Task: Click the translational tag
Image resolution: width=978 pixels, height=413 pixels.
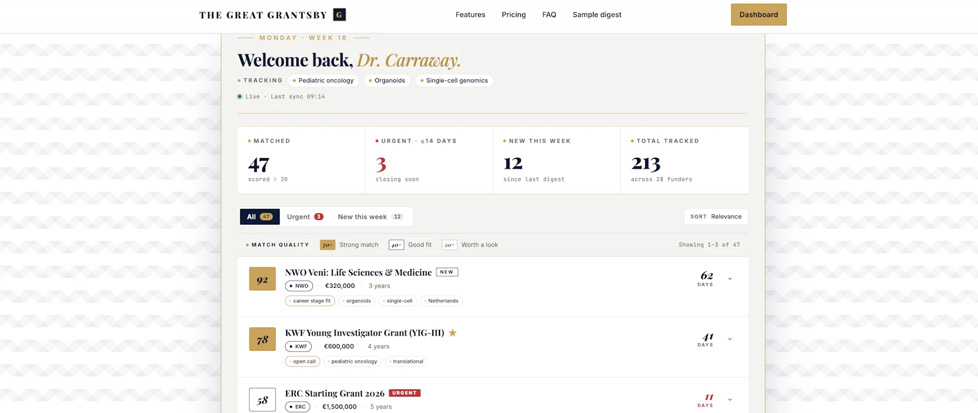Action: [406, 361]
